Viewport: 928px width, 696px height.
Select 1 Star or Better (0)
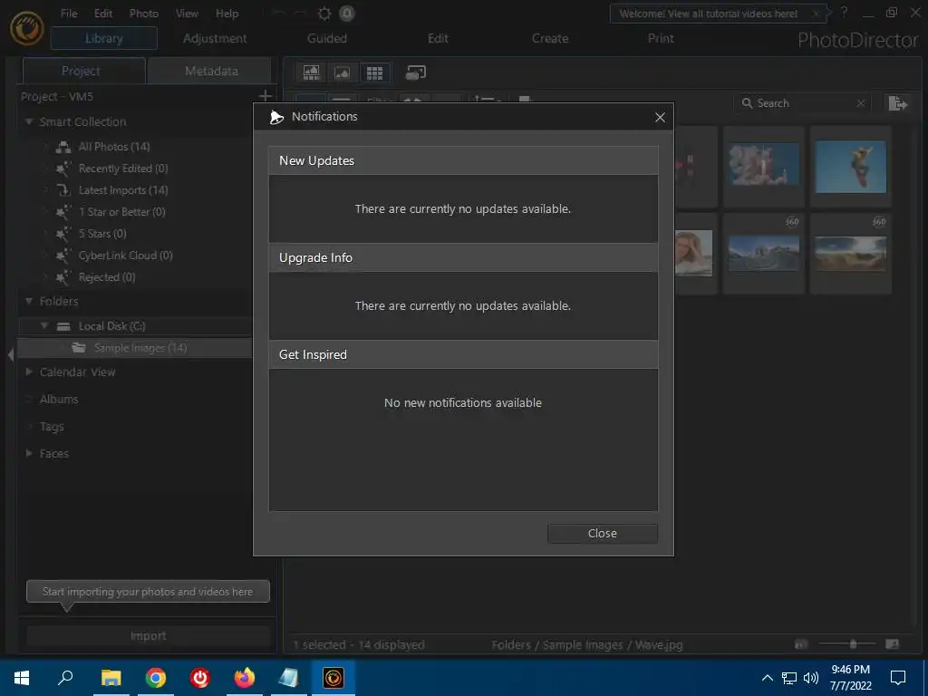[x=122, y=212]
